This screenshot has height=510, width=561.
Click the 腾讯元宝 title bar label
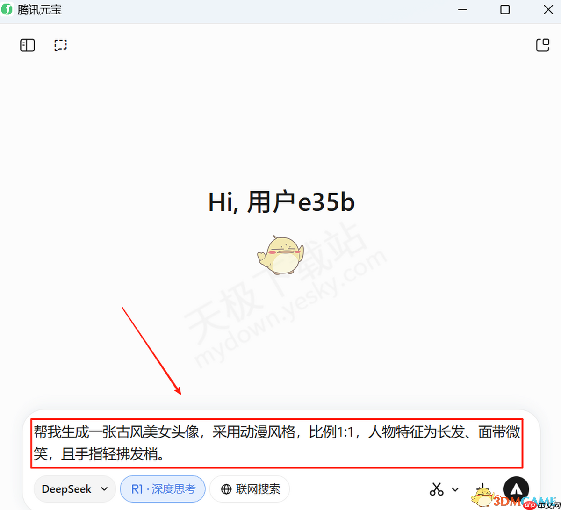click(x=39, y=9)
